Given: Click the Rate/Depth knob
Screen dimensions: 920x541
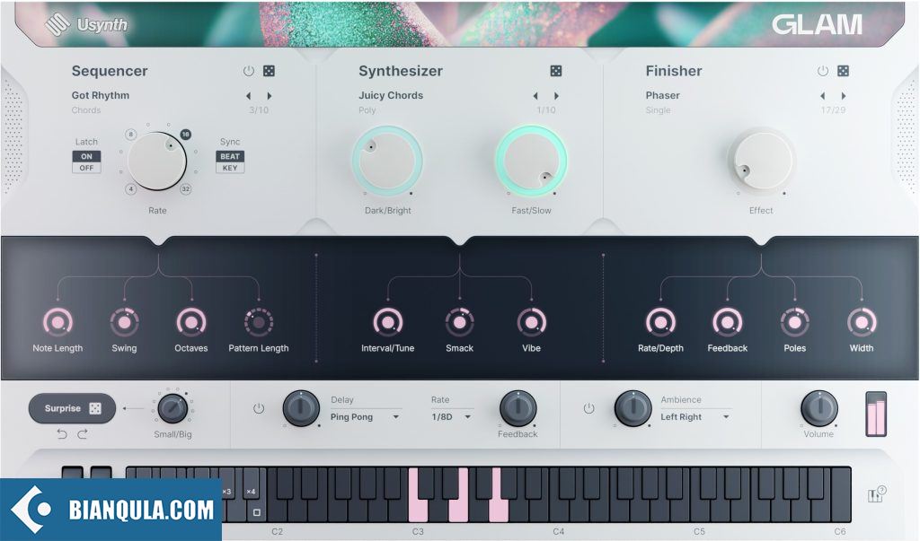Looking at the screenshot, I should pos(660,322).
